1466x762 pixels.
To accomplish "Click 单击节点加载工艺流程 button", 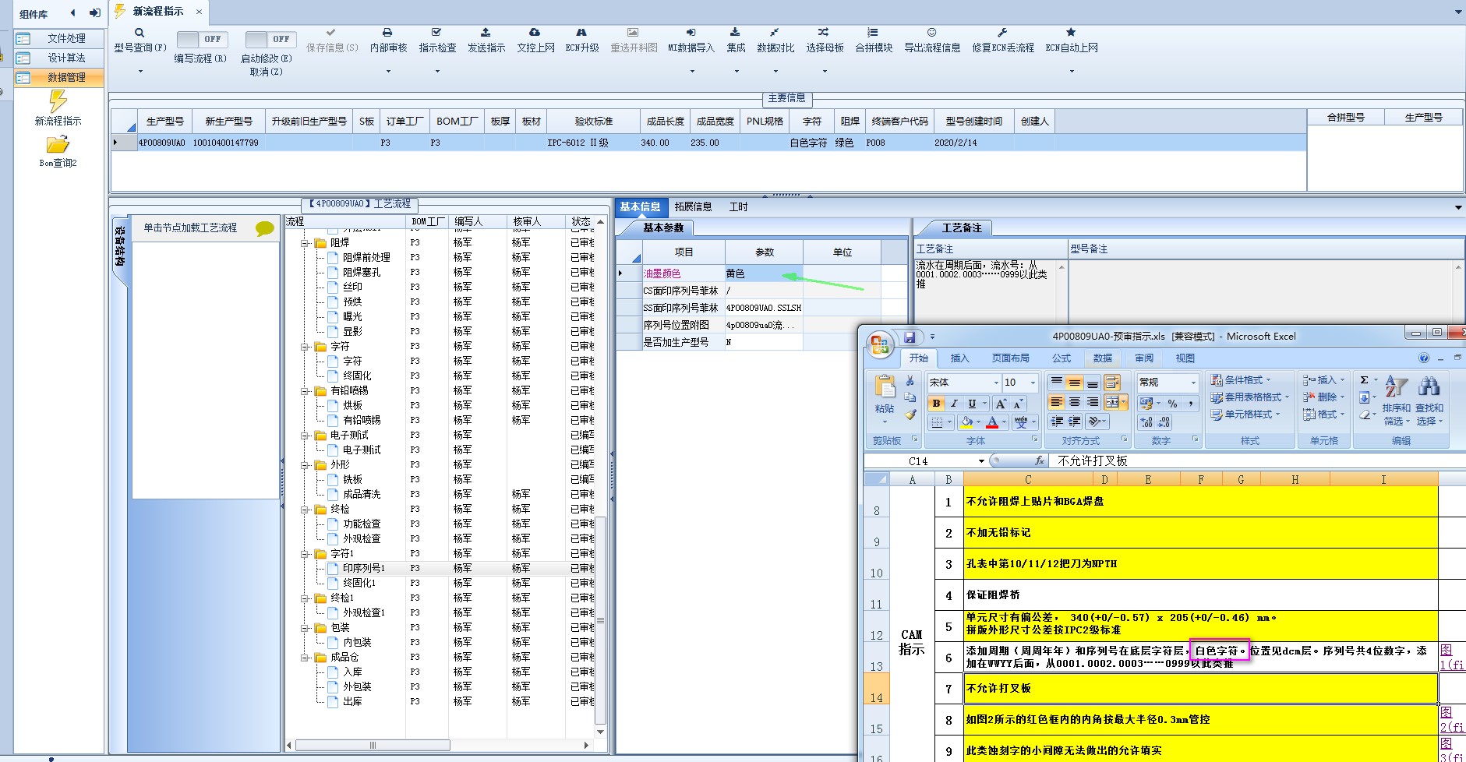I will tap(206, 228).
